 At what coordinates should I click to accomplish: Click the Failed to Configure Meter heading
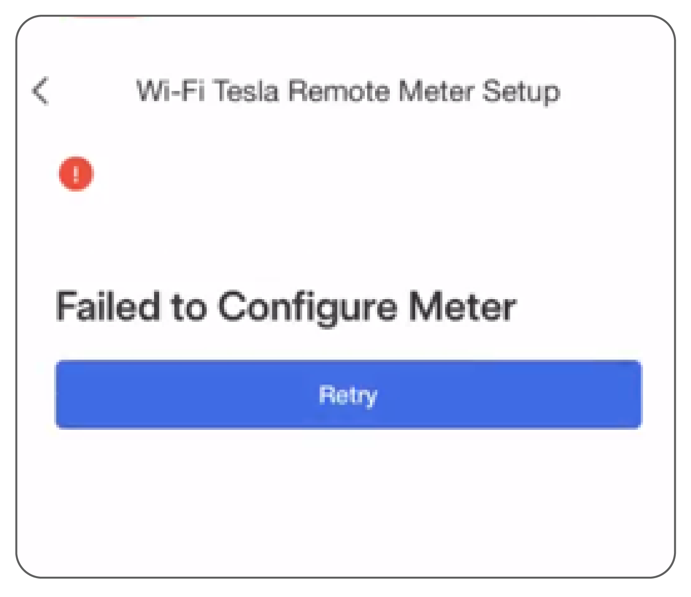(x=286, y=307)
